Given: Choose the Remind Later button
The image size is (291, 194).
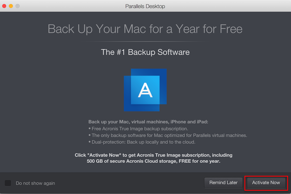Looking at the screenshot, I should coord(224,183).
